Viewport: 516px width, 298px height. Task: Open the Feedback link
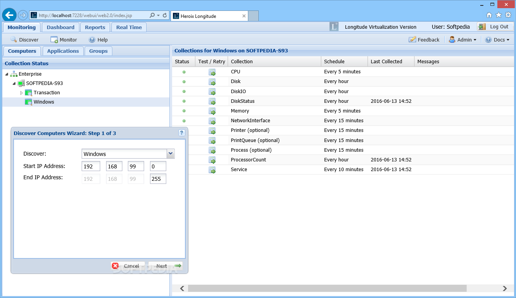(424, 40)
